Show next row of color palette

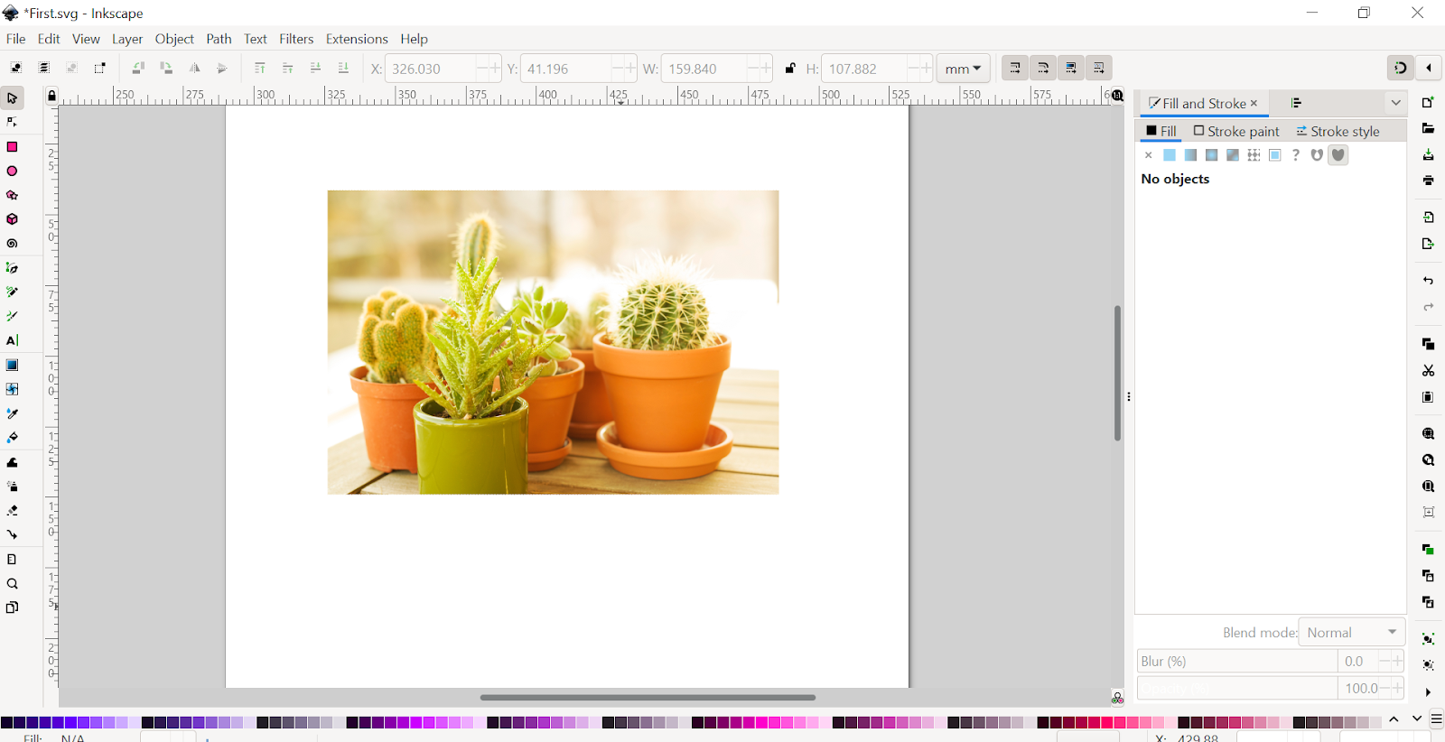pyautogui.click(x=1417, y=719)
